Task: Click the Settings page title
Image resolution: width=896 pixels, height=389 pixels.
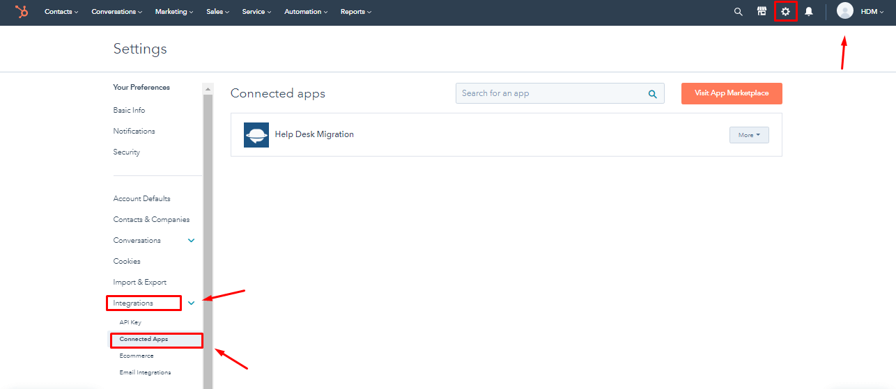Action: click(140, 49)
